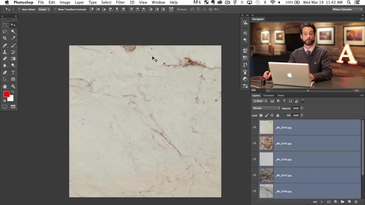Select the Hand tool

[x=5, y=86]
